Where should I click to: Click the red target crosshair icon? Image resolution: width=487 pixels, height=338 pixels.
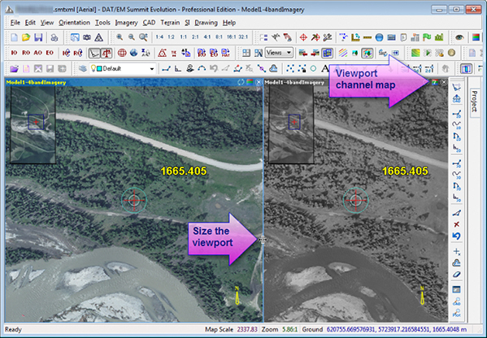(303, 37)
